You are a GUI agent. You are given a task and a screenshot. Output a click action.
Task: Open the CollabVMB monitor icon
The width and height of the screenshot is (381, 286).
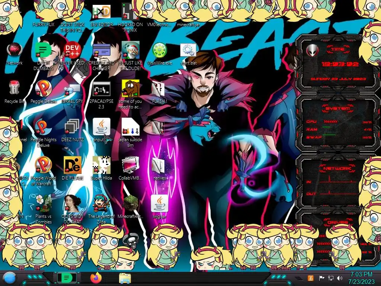pyautogui.click(x=131, y=165)
